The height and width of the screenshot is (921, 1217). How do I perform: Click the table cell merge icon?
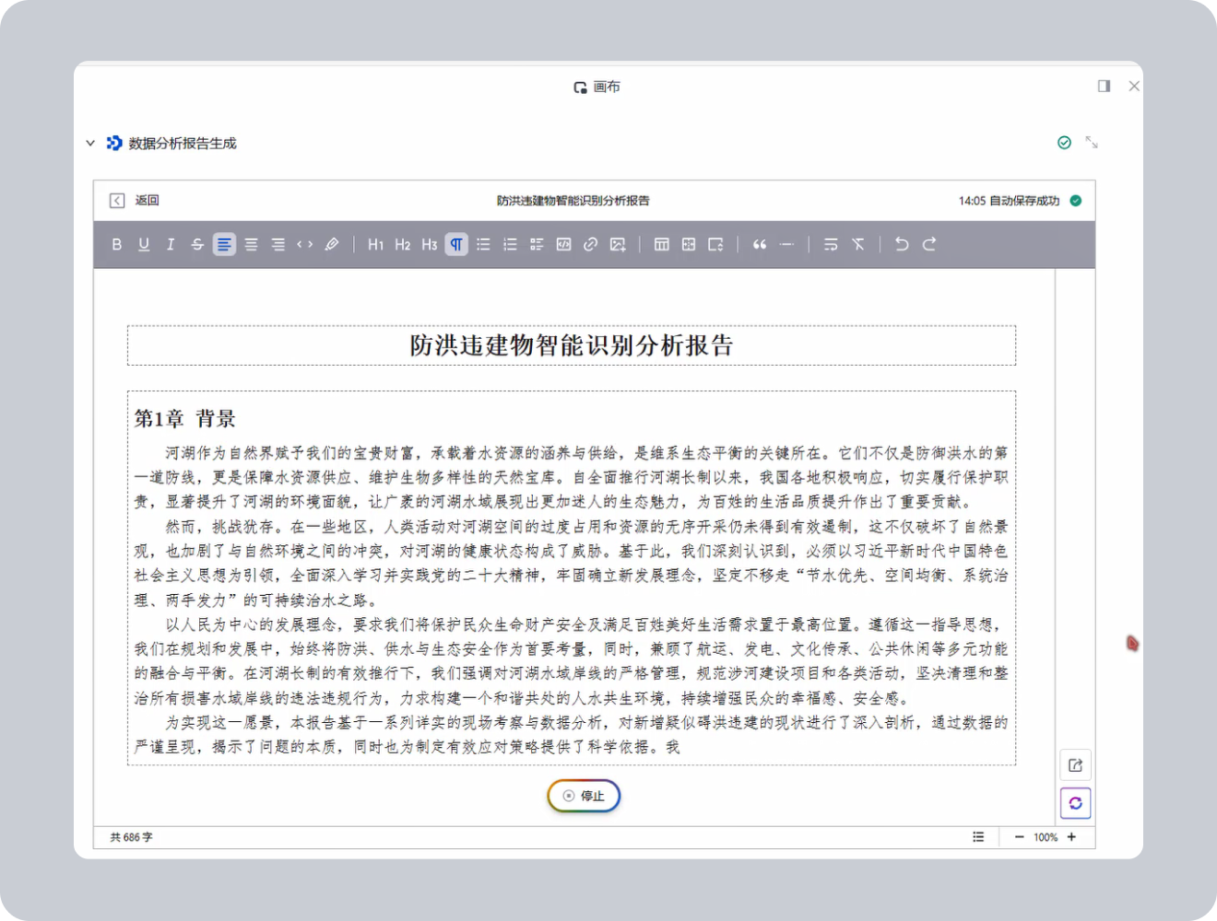(x=689, y=244)
